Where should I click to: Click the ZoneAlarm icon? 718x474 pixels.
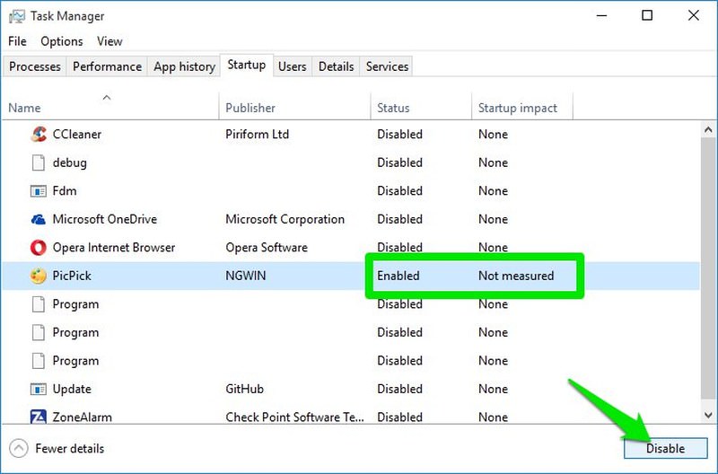[x=39, y=417]
